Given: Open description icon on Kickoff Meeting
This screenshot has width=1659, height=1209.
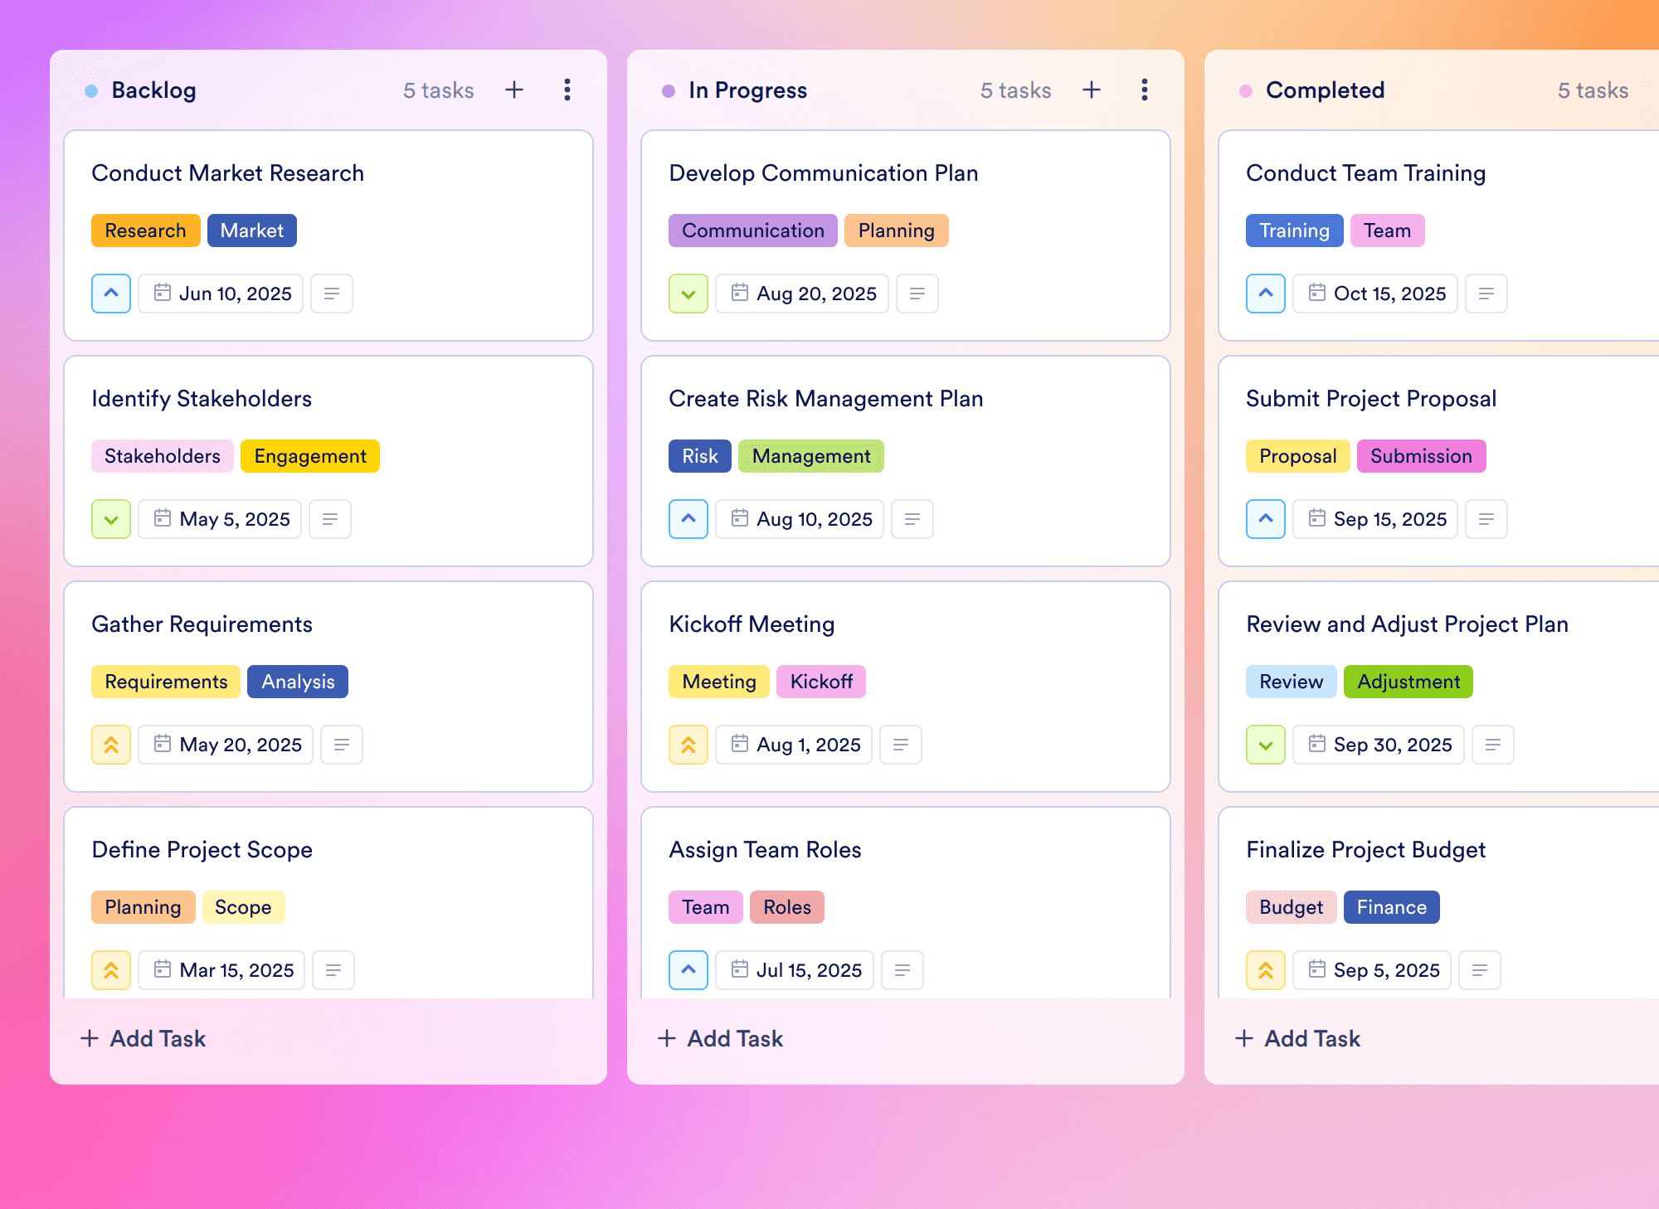Looking at the screenshot, I should point(901,745).
